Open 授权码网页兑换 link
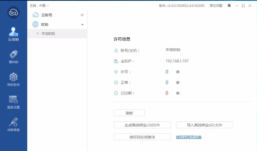 [189, 137]
